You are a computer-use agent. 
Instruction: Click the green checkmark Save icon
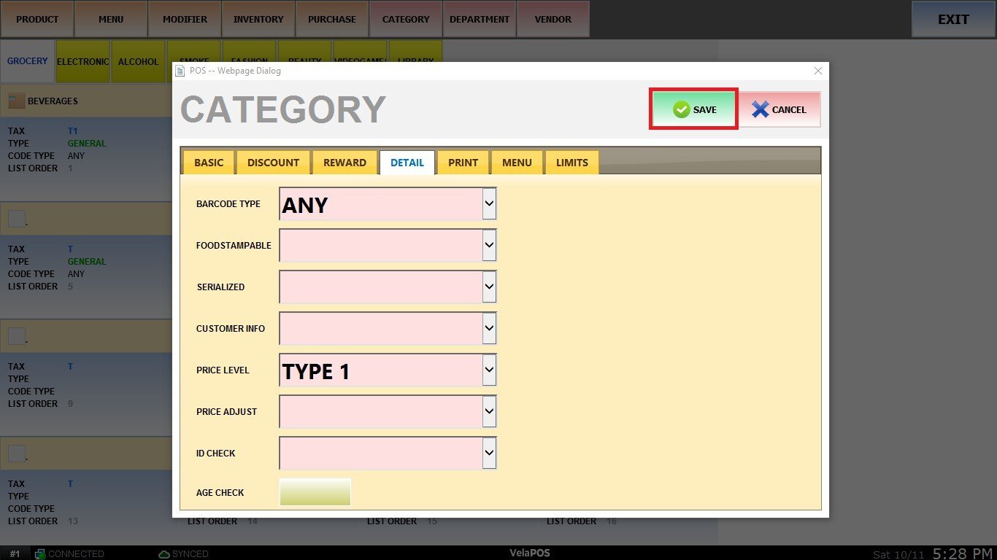pyautogui.click(x=681, y=109)
